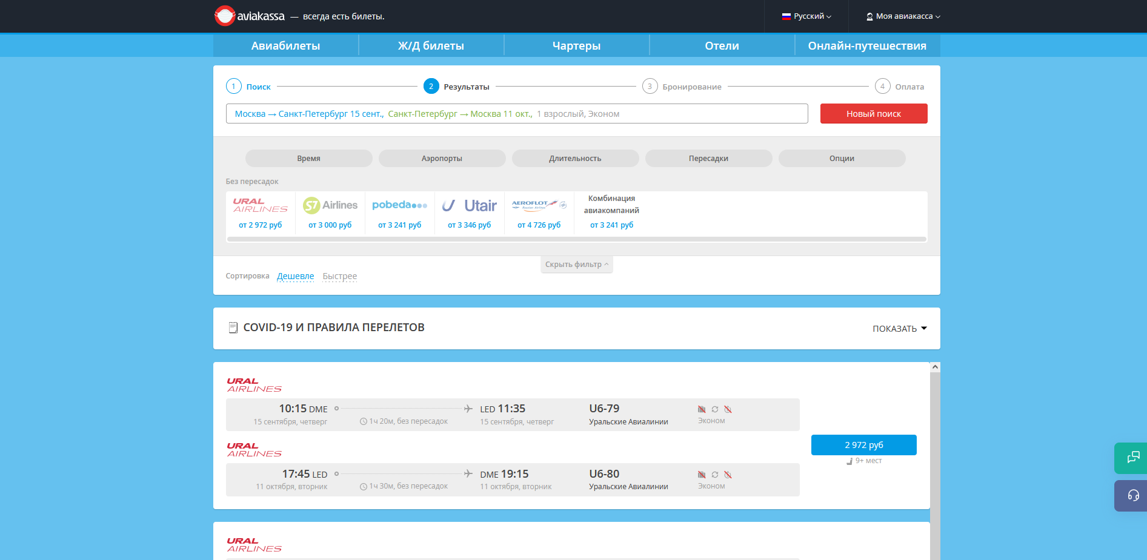The width and height of the screenshot is (1147, 560).
Task: Switch to the Авиабилеты tab
Action: click(285, 45)
